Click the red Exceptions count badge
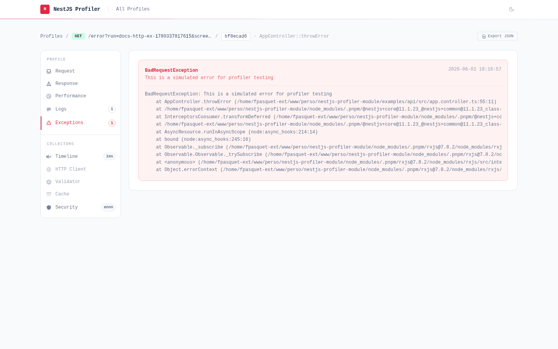The width and height of the screenshot is (558, 349). click(112, 123)
